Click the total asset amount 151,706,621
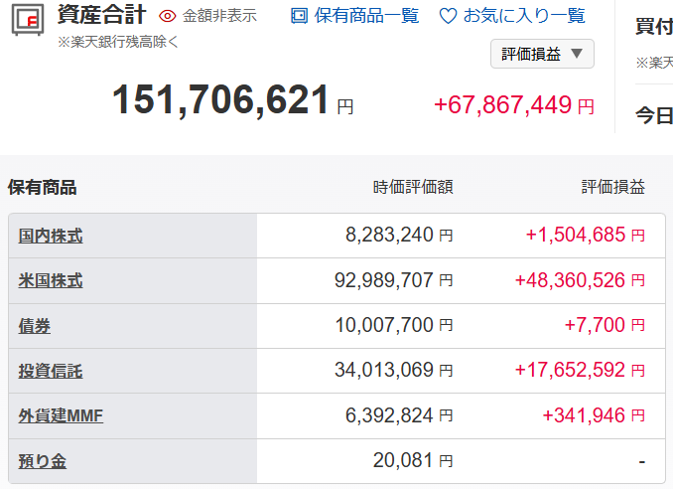The width and height of the screenshot is (673, 489). click(x=219, y=100)
